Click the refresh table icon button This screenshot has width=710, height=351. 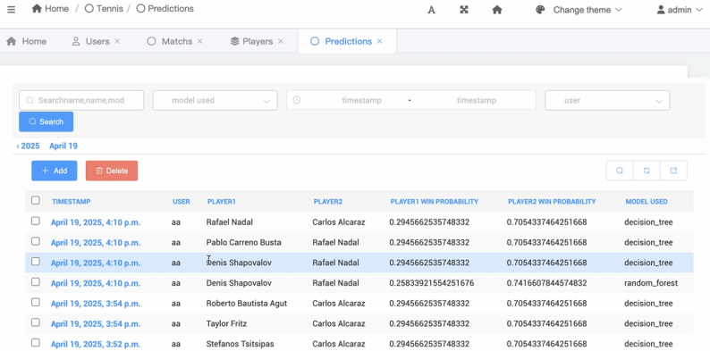[647, 171]
